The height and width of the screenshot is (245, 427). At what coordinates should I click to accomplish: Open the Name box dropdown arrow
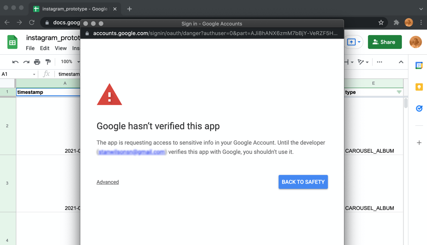(x=34, y=74)
